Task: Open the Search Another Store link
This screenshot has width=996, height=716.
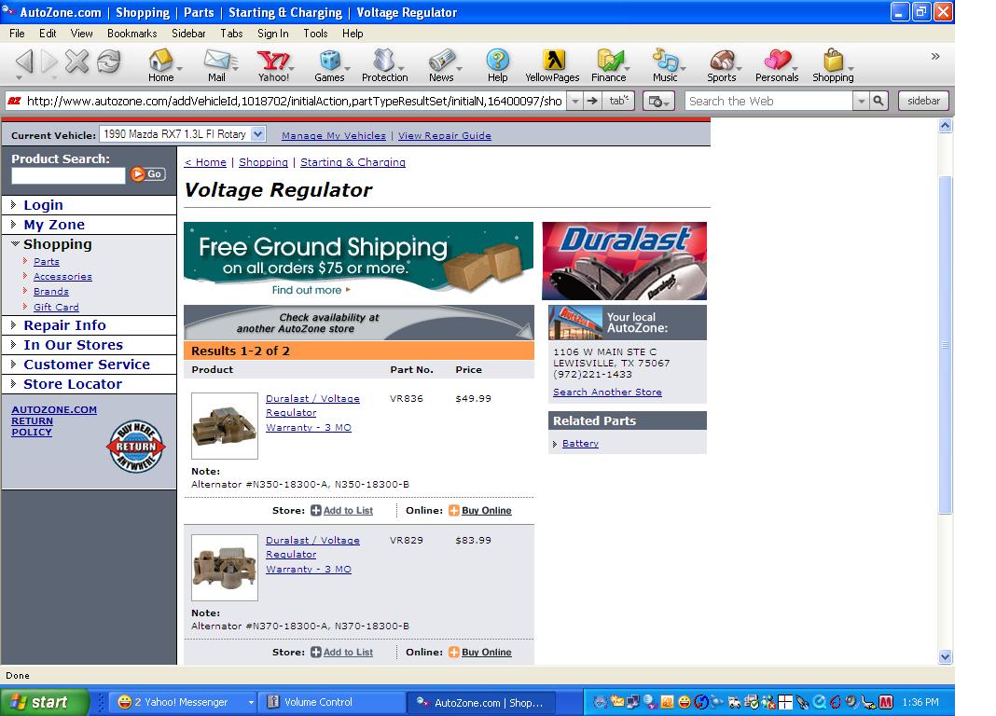Action: click(607, 392)
